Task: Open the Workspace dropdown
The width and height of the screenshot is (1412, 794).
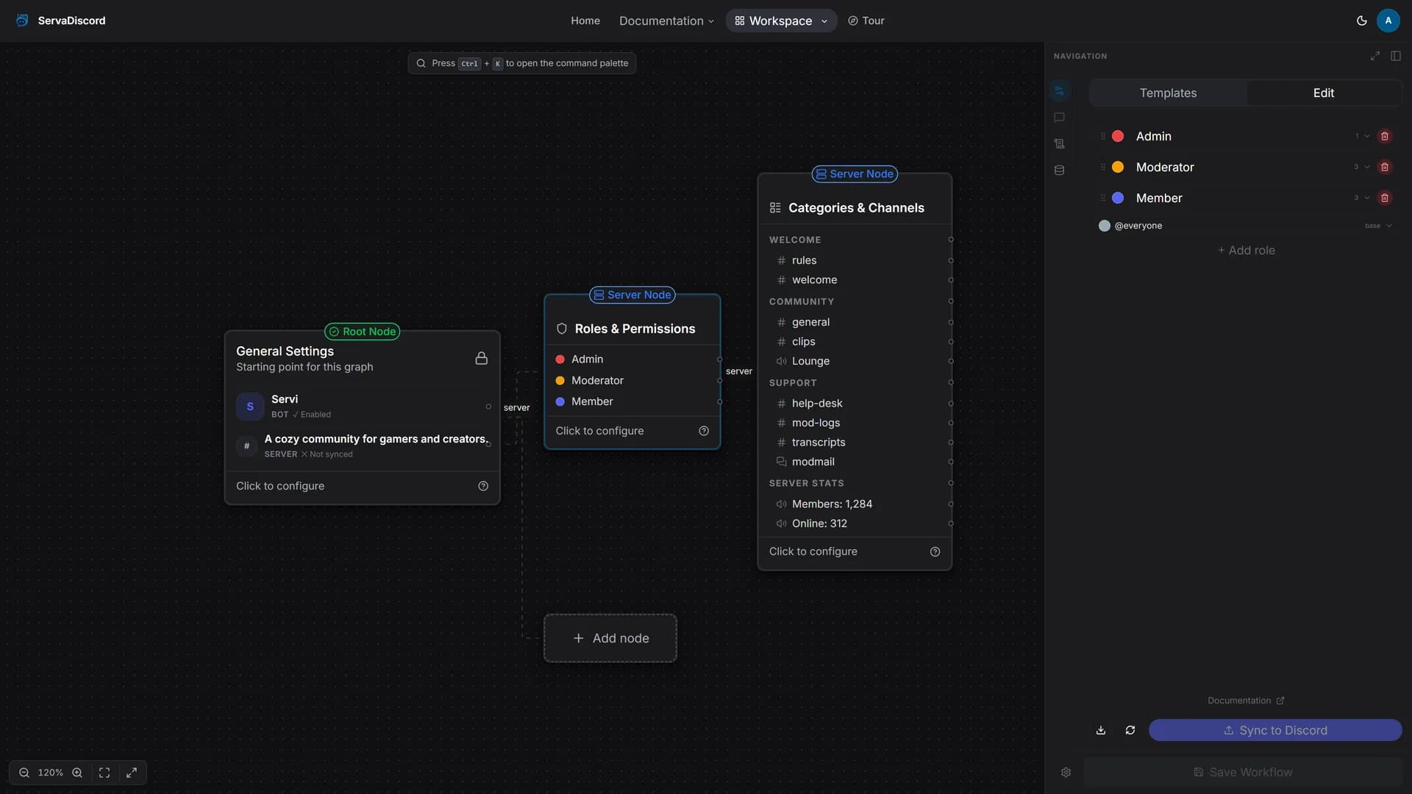Action: click(x=781, y=21)
